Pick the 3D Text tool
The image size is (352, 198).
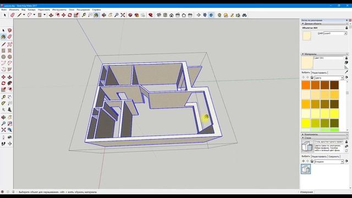click(10, 109)
